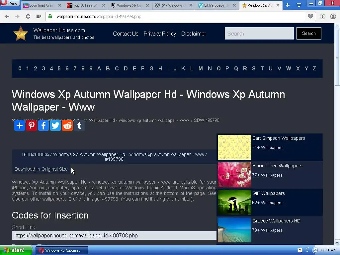Bookmark page with the heart icon
Viewport: 340px width, 255px height.
click(x=310, y=16)
